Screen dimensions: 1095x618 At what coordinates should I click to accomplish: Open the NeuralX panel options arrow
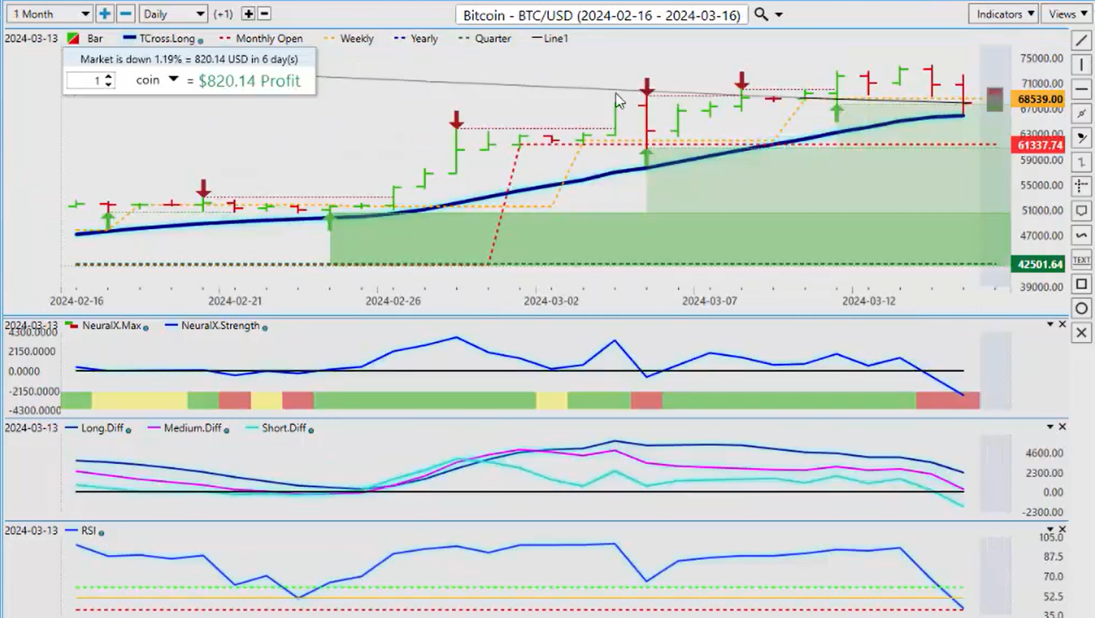point(1050,324)
